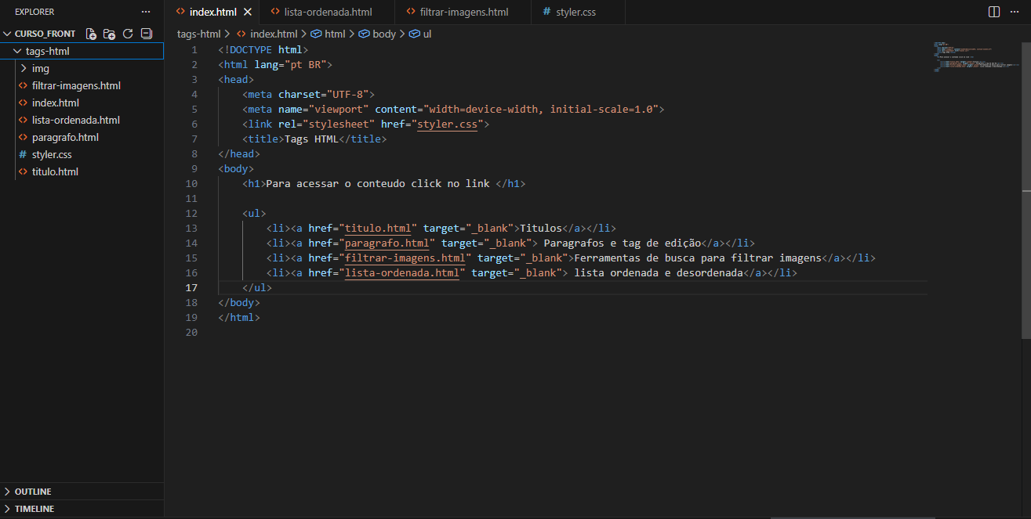This screenshot has height=519, width=1031.
Task: Collapse the CURSO_FRONT workspace root
Action: (x=8, y=34)
